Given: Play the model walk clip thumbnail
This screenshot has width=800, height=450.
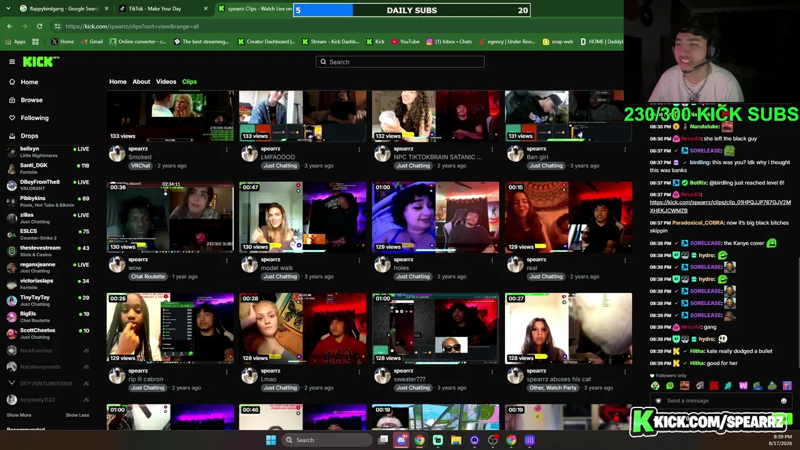Looking at the screenshot, I should point(302,217).
